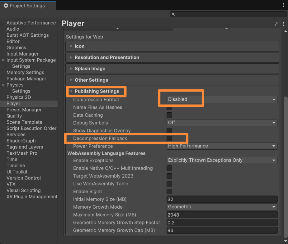Collapse the Publishing Settings section

pos(71,91)
